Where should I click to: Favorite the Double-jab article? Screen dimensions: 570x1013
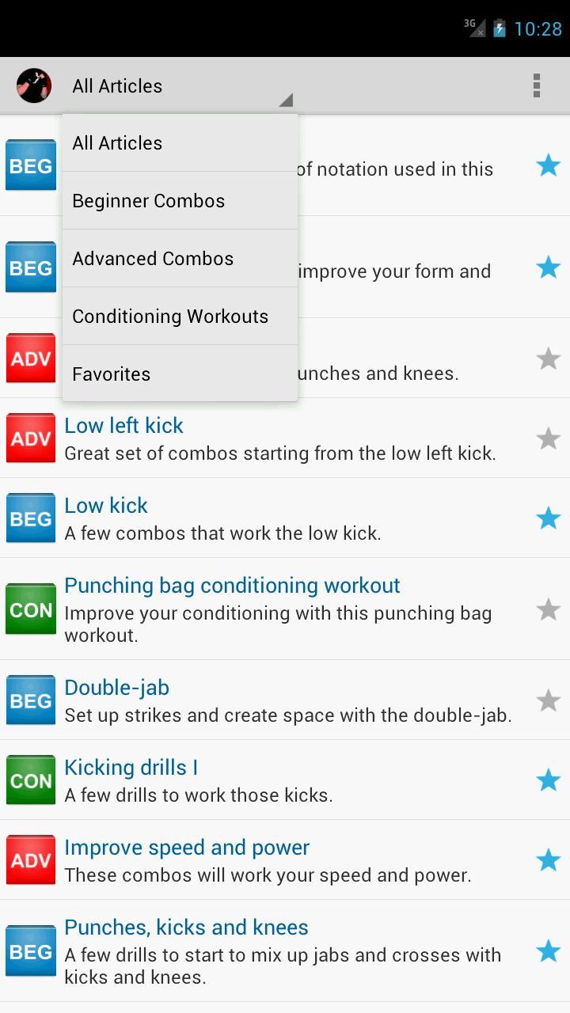(x=548, y=700)
